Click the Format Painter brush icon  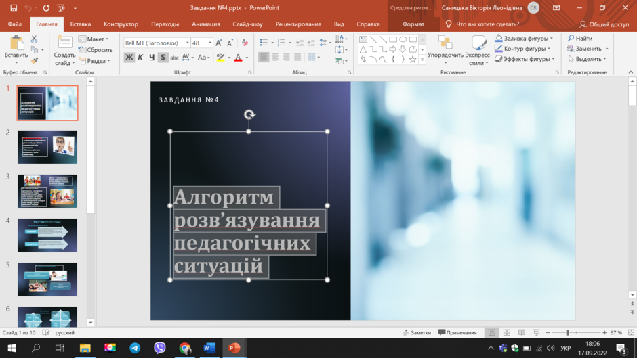[35, 60]
